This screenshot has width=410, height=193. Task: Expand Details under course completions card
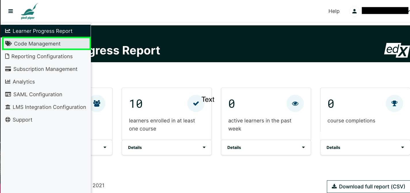[x=365, y=147]
